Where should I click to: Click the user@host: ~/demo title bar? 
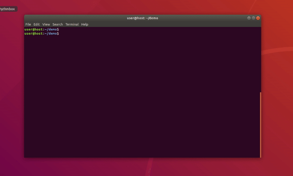pos(142,18)
